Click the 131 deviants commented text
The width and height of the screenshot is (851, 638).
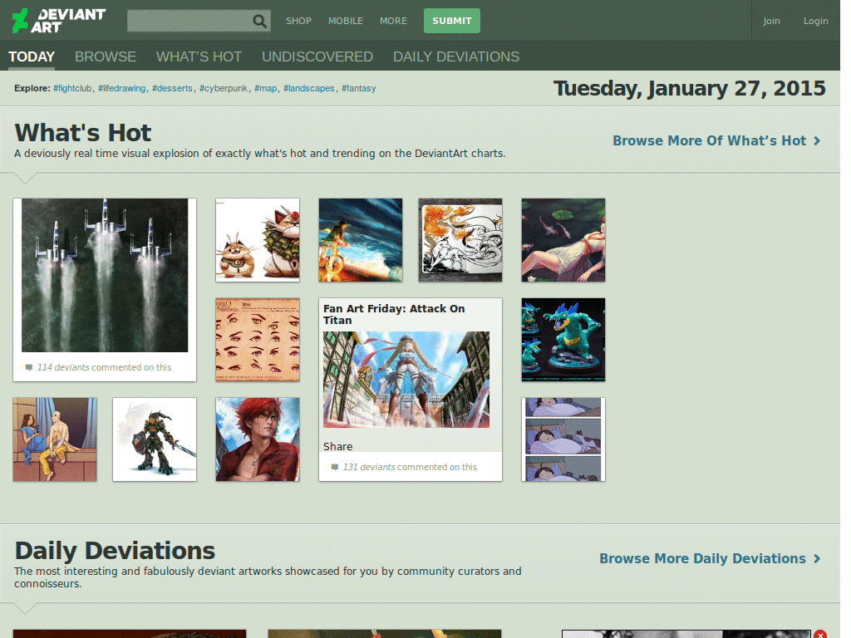tap(410, 467)
